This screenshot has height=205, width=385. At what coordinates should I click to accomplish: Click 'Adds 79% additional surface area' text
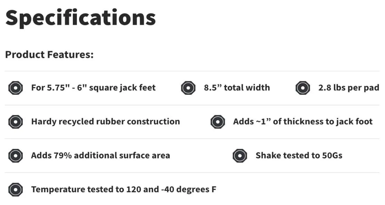[100, 155]
